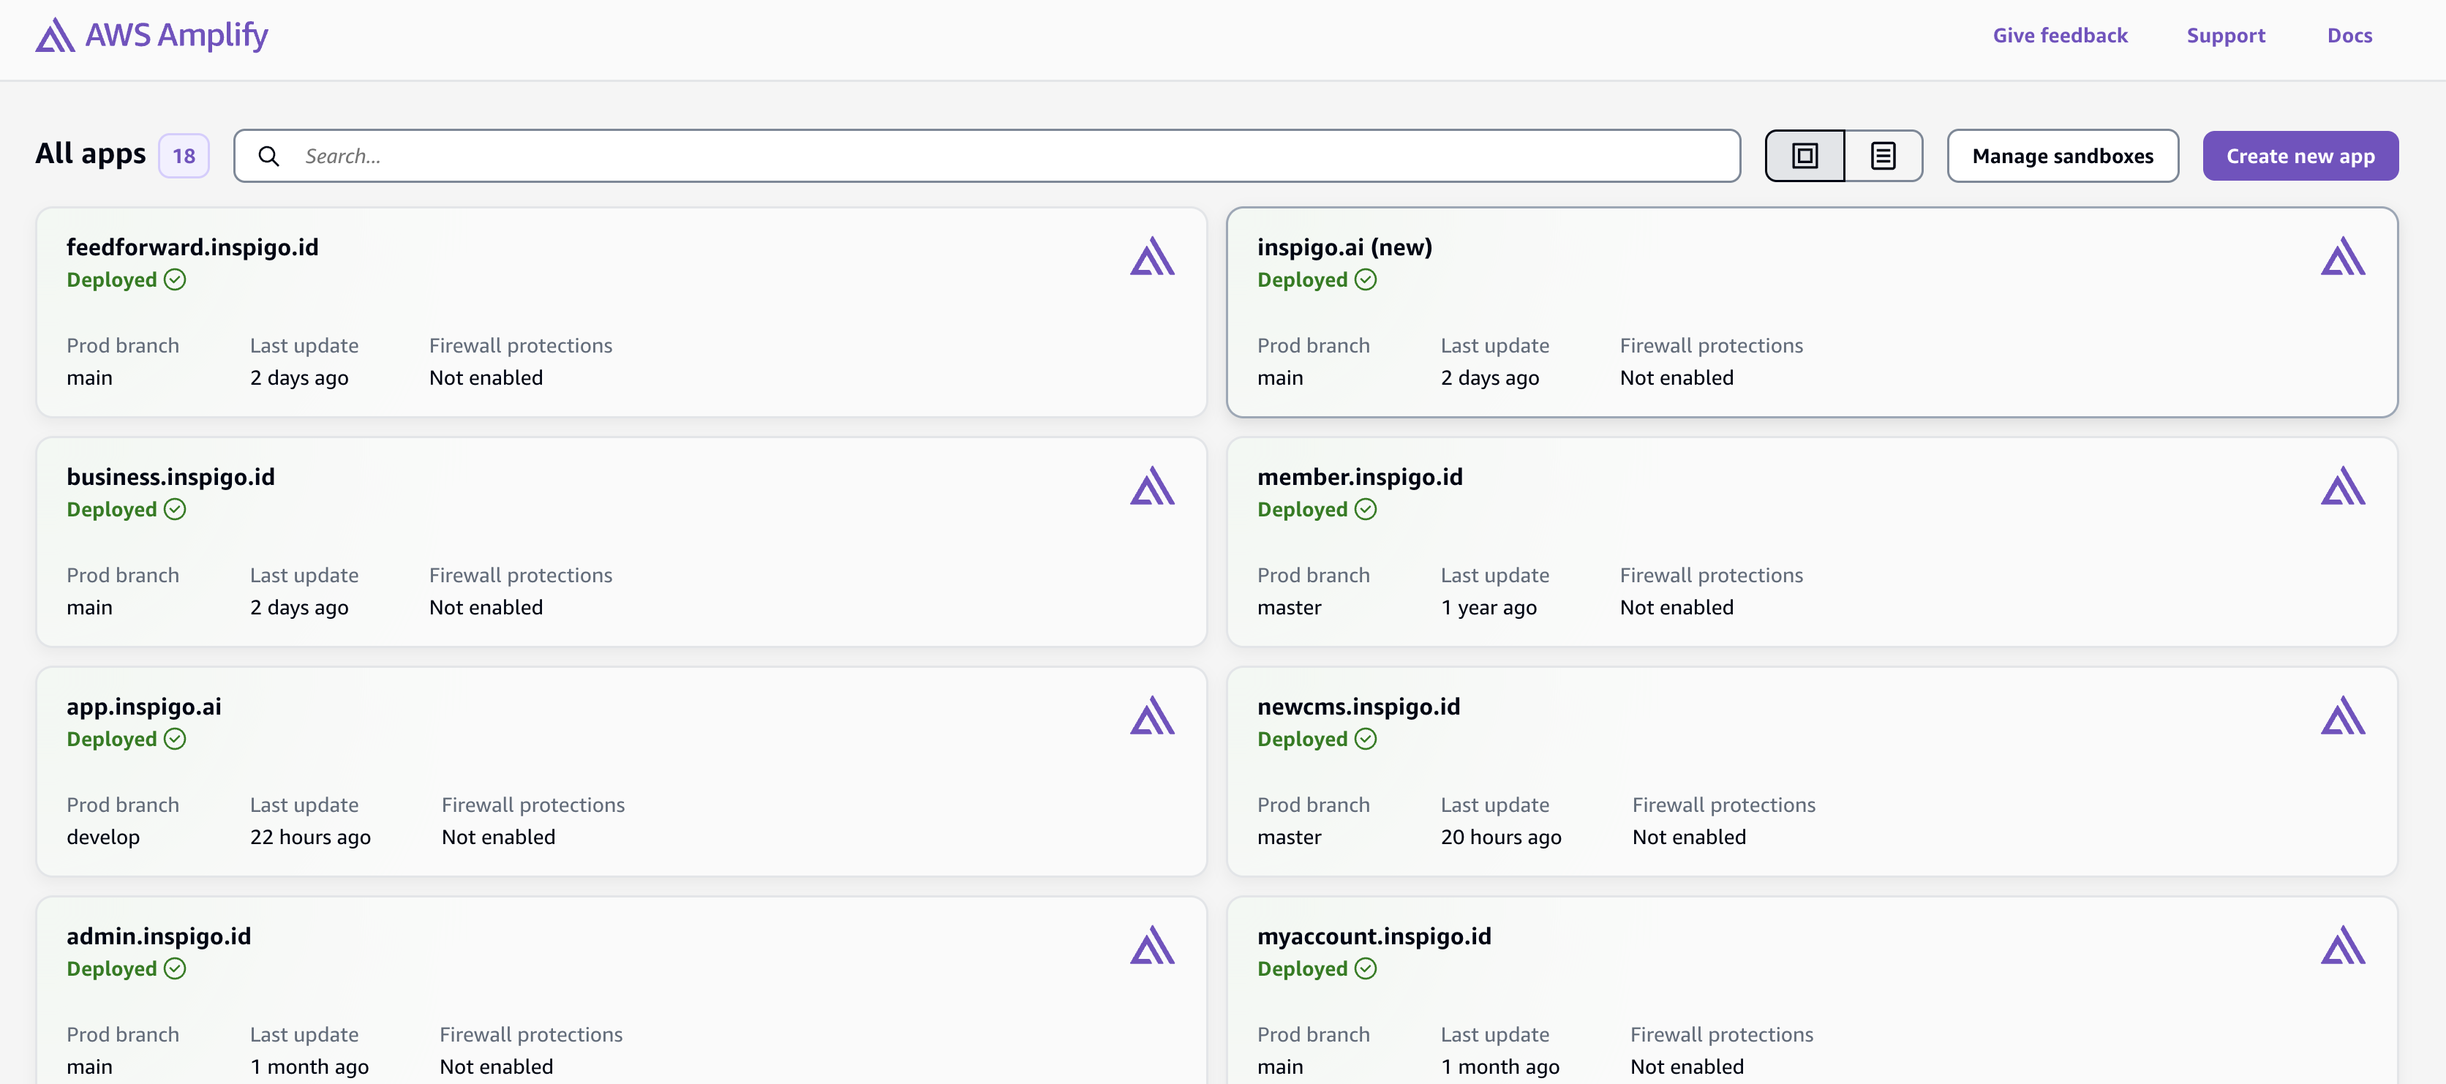Open member.inspigo.id app title
The width and height of the screenshot is (2446, 1084).
(x=1360, y=476)
